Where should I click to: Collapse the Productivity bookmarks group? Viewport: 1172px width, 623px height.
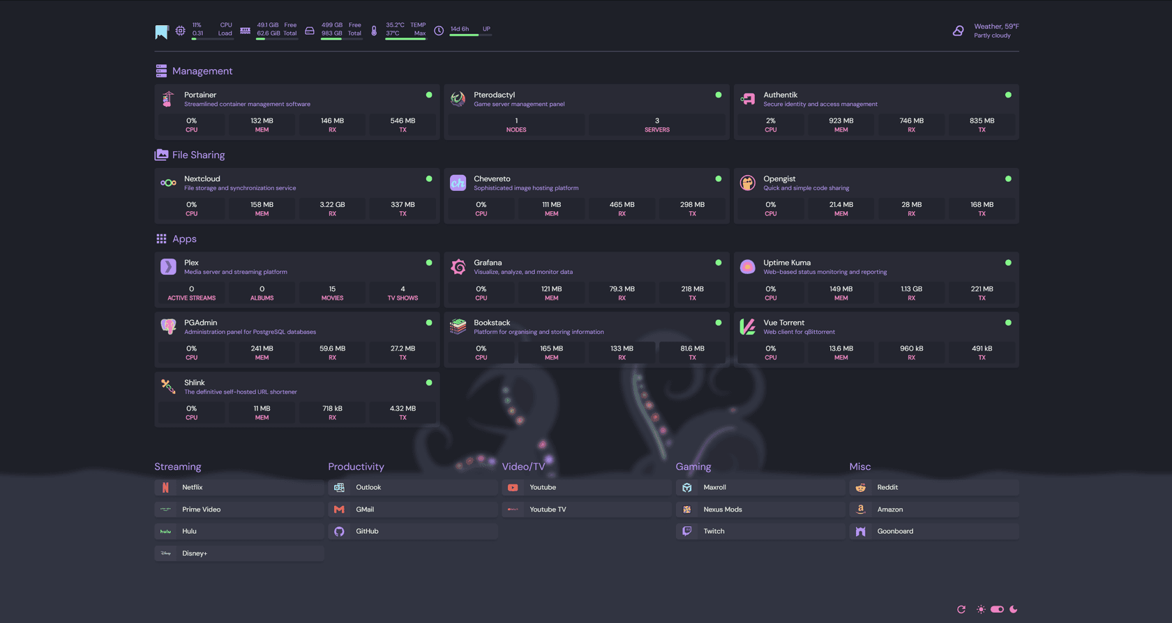(356, 467)
